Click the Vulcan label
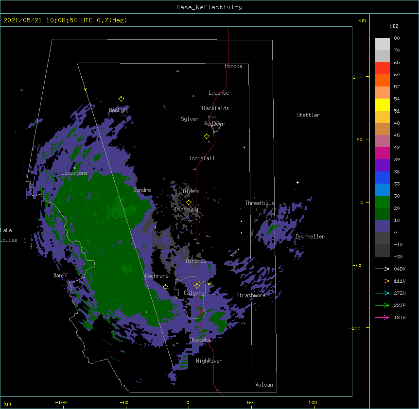Screen dimensions: 419x409 [264, 385]
